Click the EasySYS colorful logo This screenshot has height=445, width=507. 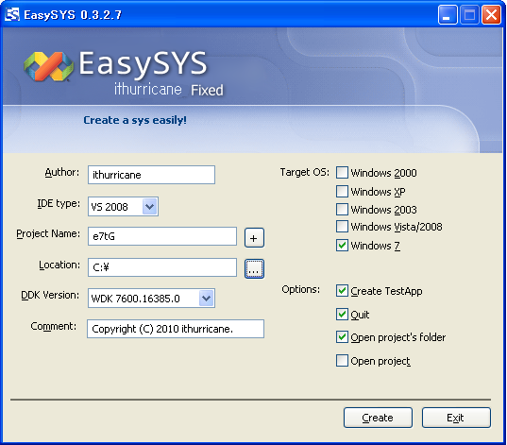(48, 66)
